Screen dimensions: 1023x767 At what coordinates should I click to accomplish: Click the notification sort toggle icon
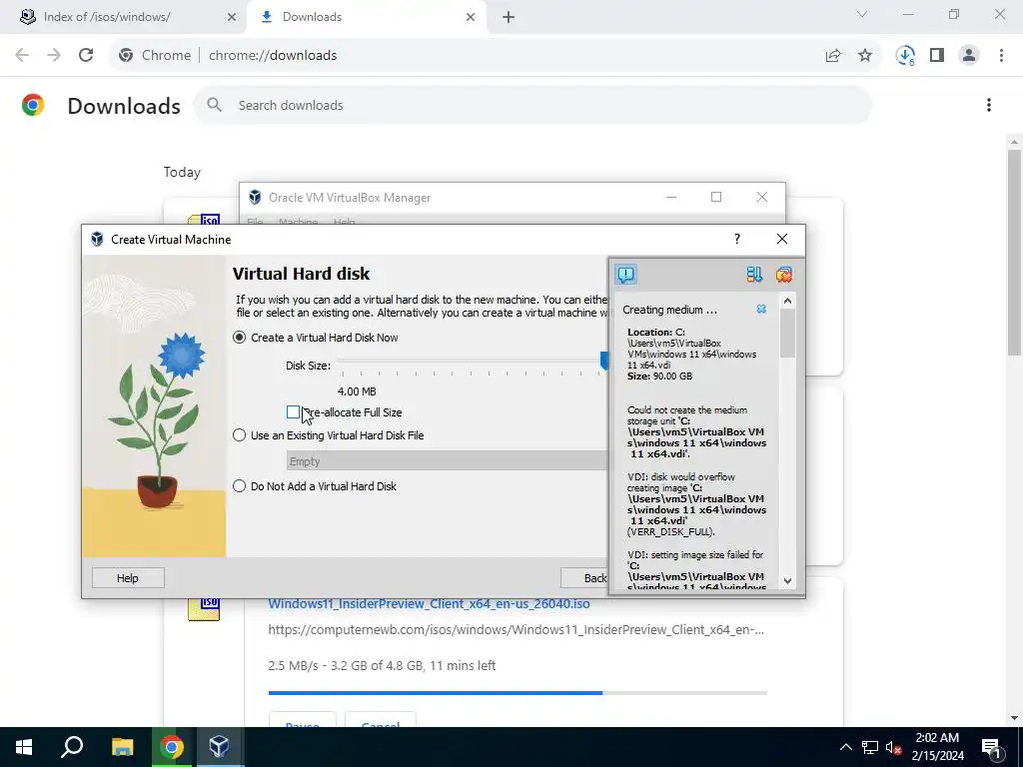[x=754, y=275]
